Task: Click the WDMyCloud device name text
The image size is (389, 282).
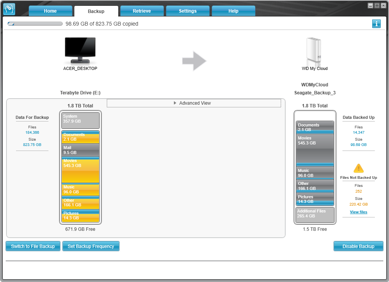Action: tap(315, 85)
